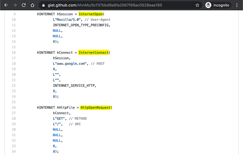Click hSession argument on line 17
The width and height of the screenshot is (243, 155).
(61, 58)
